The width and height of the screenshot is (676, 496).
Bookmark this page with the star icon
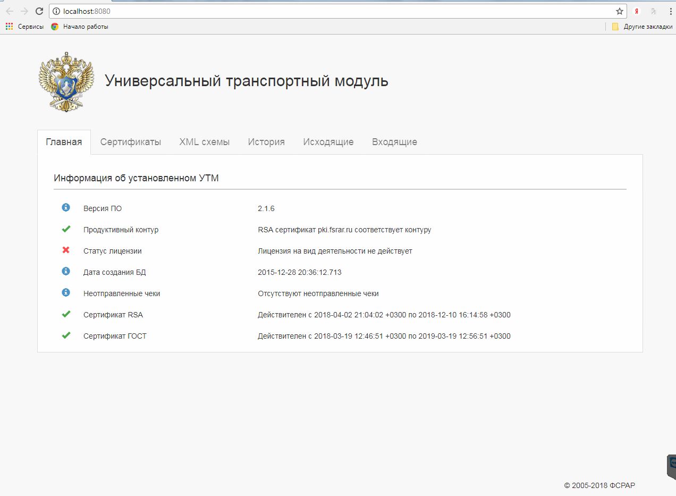(619, 11)
